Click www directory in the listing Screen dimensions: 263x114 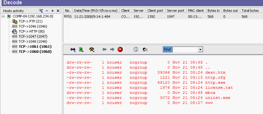click(209, 103)
